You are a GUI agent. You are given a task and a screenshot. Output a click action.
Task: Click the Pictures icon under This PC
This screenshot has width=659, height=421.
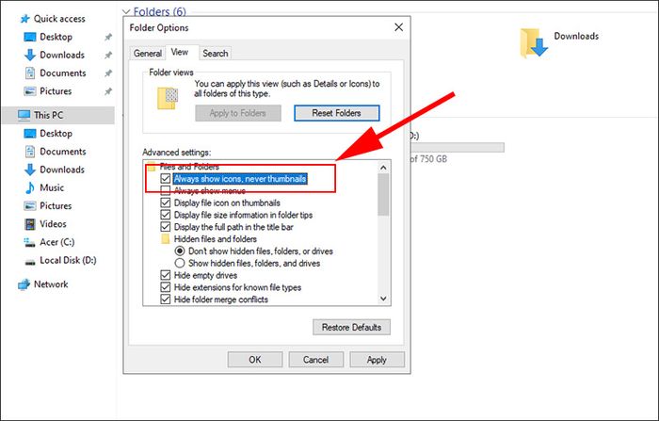pos(30,205)
